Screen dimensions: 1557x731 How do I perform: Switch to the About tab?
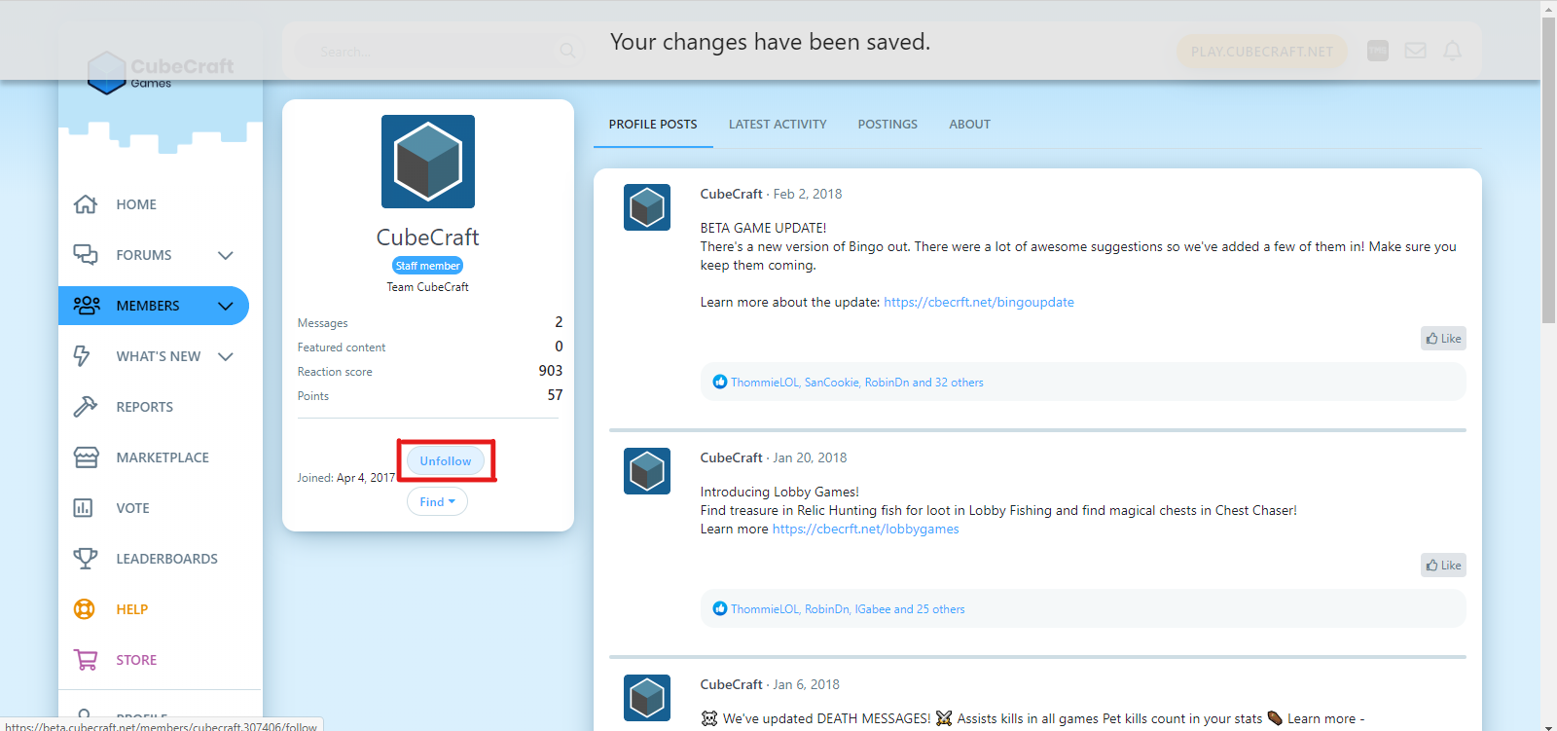970,125
